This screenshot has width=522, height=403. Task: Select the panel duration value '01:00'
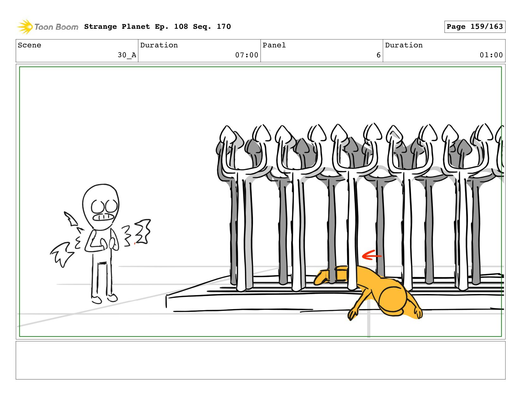tap(491, 55)
